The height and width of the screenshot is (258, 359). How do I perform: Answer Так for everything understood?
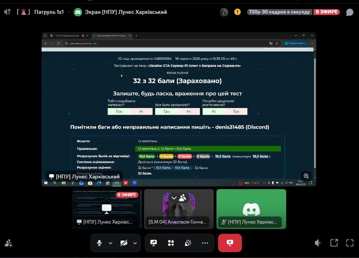point(166,112)
